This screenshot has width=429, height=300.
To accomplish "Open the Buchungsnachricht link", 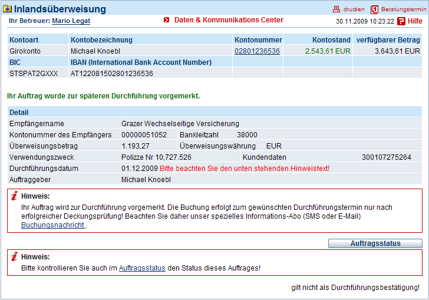I will [53, 225].
